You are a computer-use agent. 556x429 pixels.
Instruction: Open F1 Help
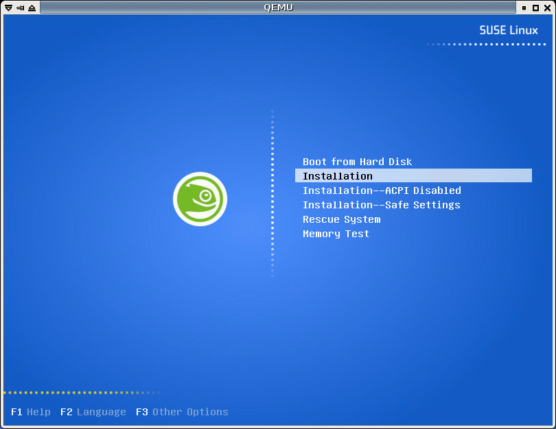pyautogui.click(x=31, y=412)
